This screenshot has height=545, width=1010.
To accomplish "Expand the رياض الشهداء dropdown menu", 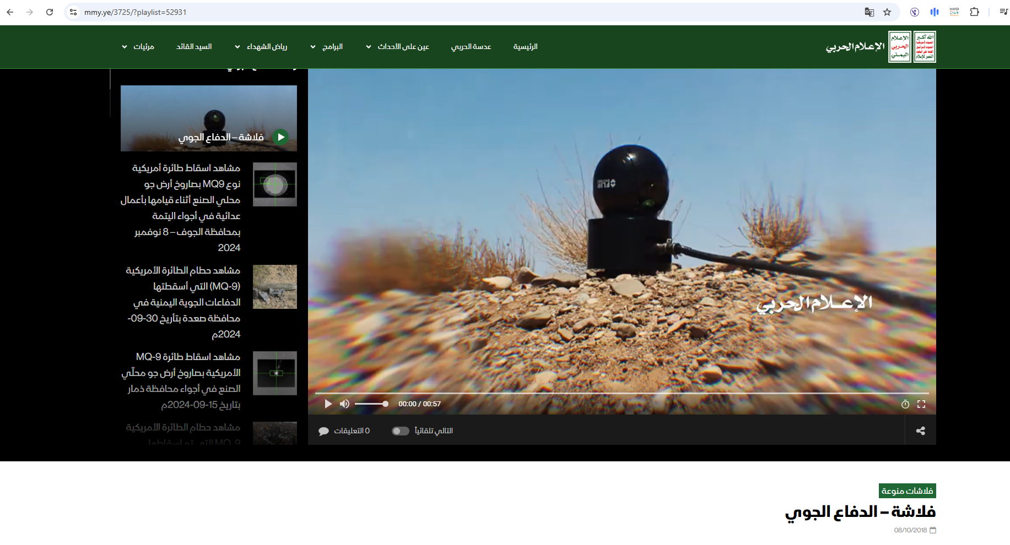I will click(x=261, y=47).
